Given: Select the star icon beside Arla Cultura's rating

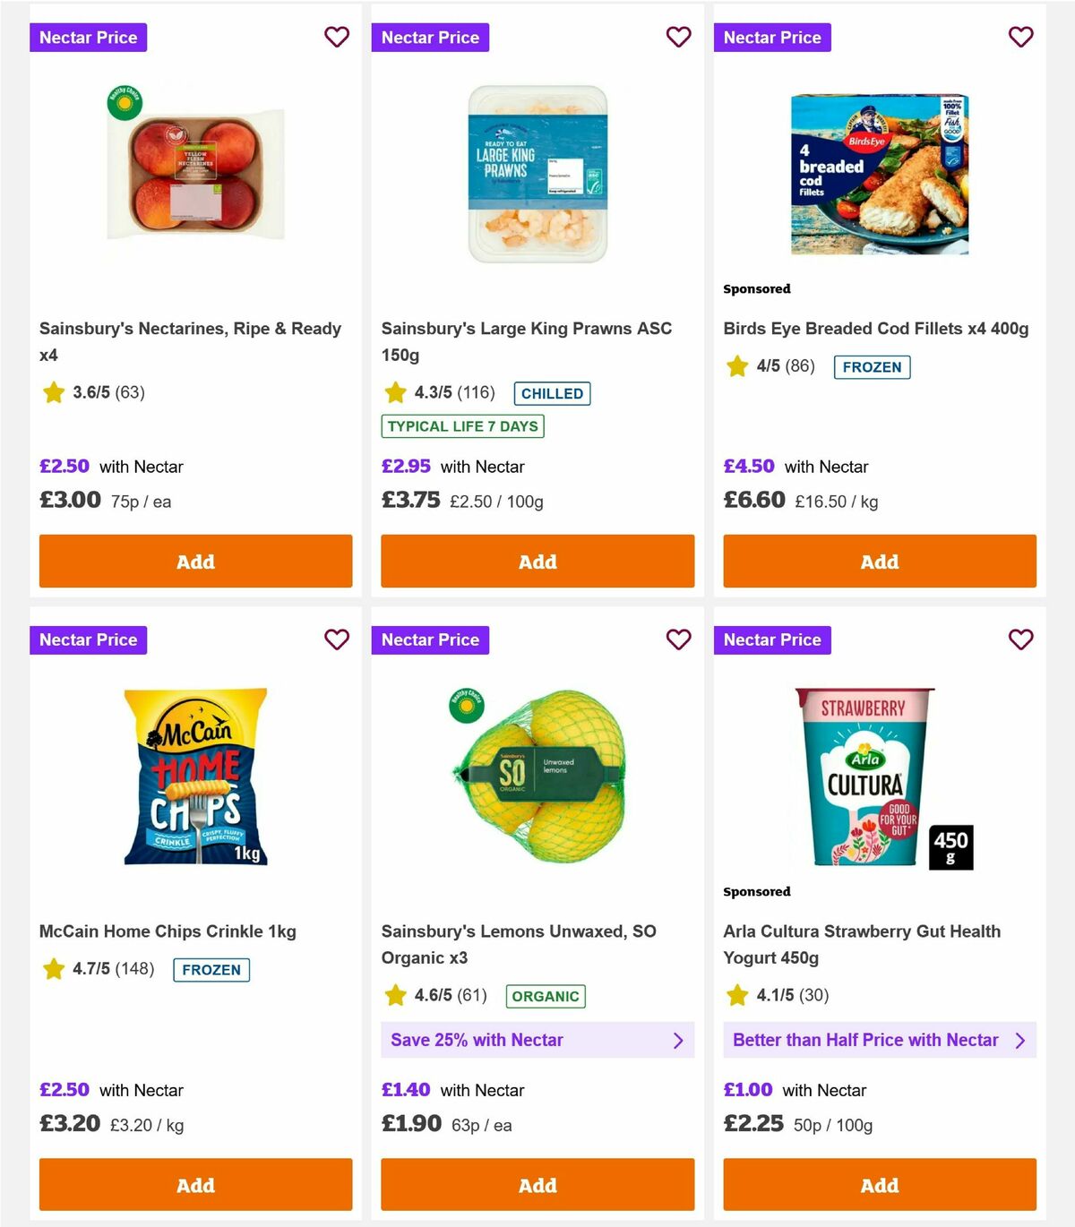Looking at the screenshot, I should (x=737, y=994).
